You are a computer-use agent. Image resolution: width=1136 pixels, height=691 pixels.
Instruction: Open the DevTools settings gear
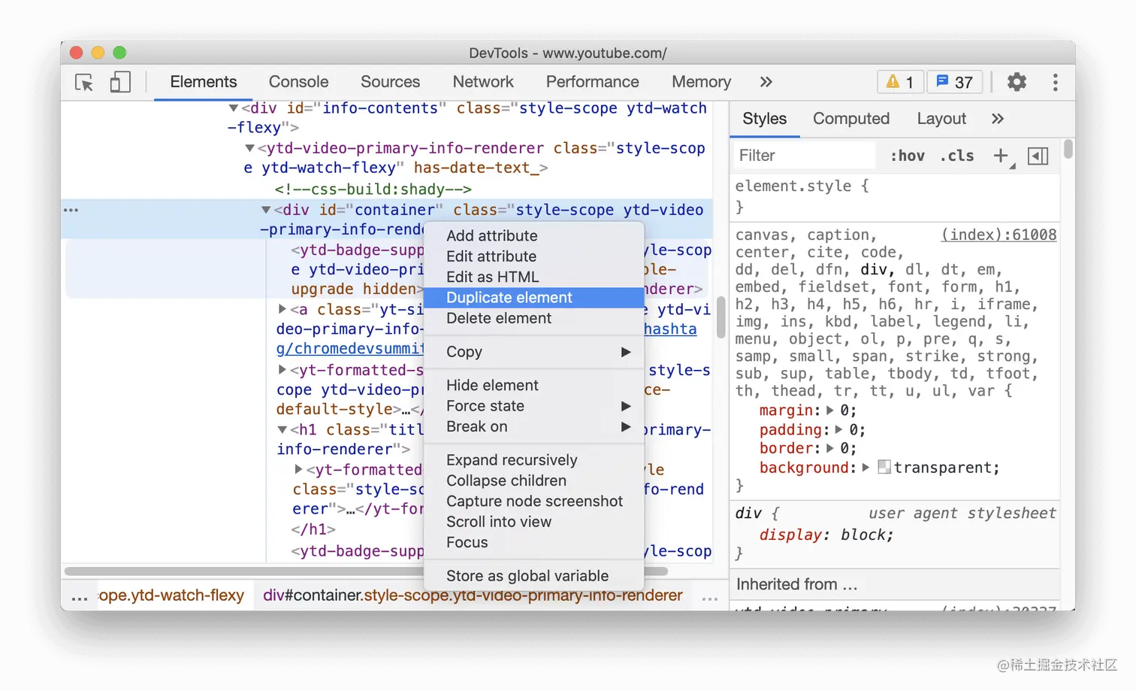point(1017,82)
